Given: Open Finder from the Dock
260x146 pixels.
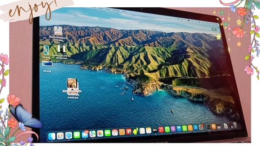Looking at the screenshot, I should coord(52,136).
